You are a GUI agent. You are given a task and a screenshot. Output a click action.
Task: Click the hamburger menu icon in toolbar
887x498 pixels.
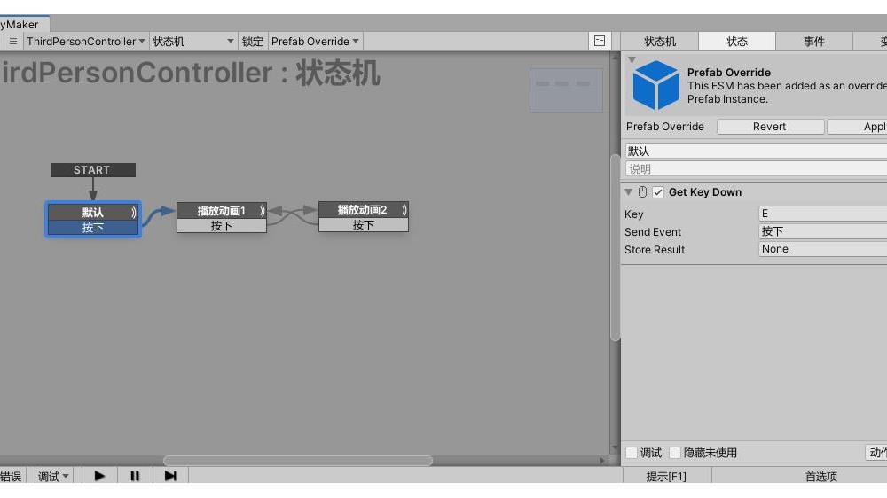(13, 42)
